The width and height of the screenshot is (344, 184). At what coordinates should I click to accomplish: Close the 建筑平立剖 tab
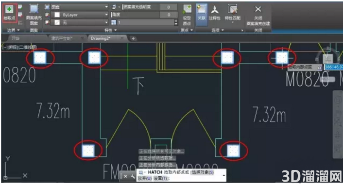click(83, 38)
